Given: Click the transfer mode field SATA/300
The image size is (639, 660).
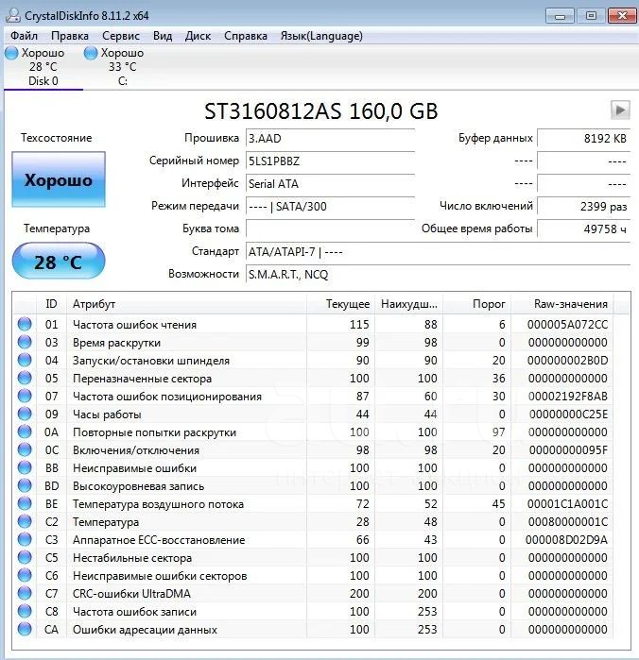Looking at the screenshot, I should [x=330, y=207].
